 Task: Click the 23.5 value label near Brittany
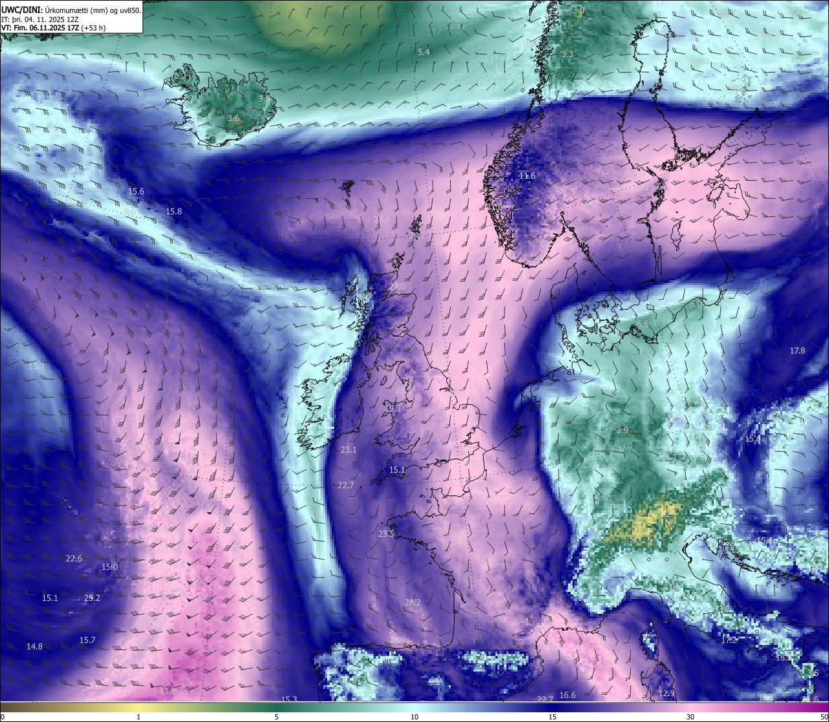coord(386,534)
